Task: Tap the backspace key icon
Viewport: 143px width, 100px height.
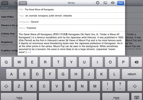Action: click(x=136, y=62)
